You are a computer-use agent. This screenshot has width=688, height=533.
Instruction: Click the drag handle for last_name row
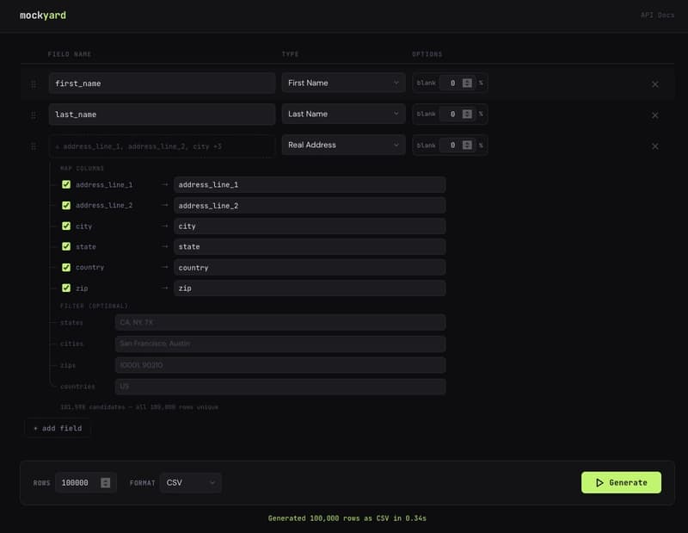pyautogui.click(x=34, y=115)
